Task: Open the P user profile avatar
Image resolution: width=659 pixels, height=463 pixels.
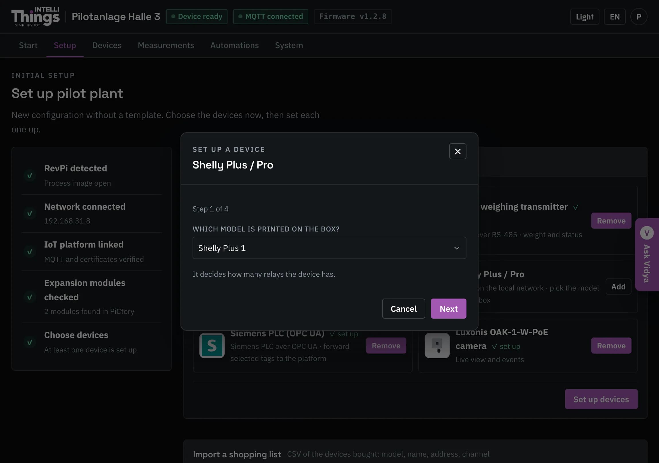Action: pos(639,17)
